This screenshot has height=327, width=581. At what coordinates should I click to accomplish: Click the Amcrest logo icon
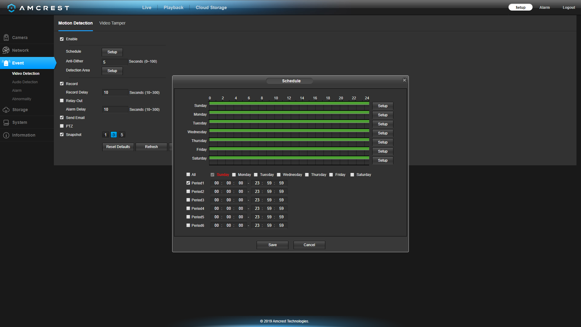pyautogui.click(x=11, y=8)
